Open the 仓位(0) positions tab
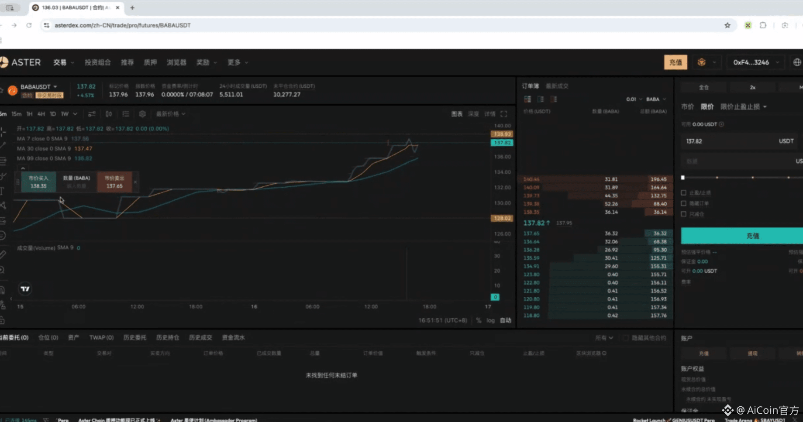Viewport: 803px width, 422px height. (48, 337)
